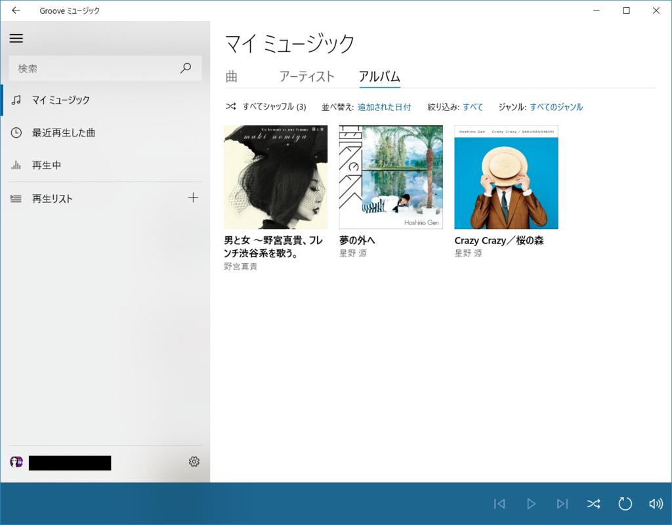Click すべてシャッフル (3) text
Screen dimensions: 672x525
[274, 107]
